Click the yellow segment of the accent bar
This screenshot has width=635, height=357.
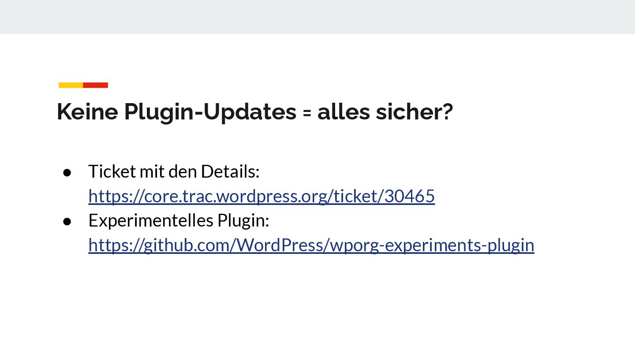coord(71,85)
